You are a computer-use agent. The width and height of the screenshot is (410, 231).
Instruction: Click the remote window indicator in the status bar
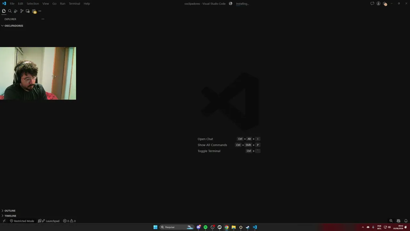(4, 221)
